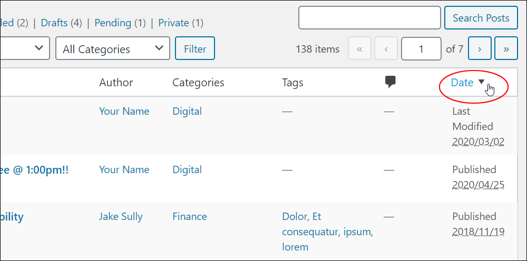Click the previous page arrow button

coord(386,48)
